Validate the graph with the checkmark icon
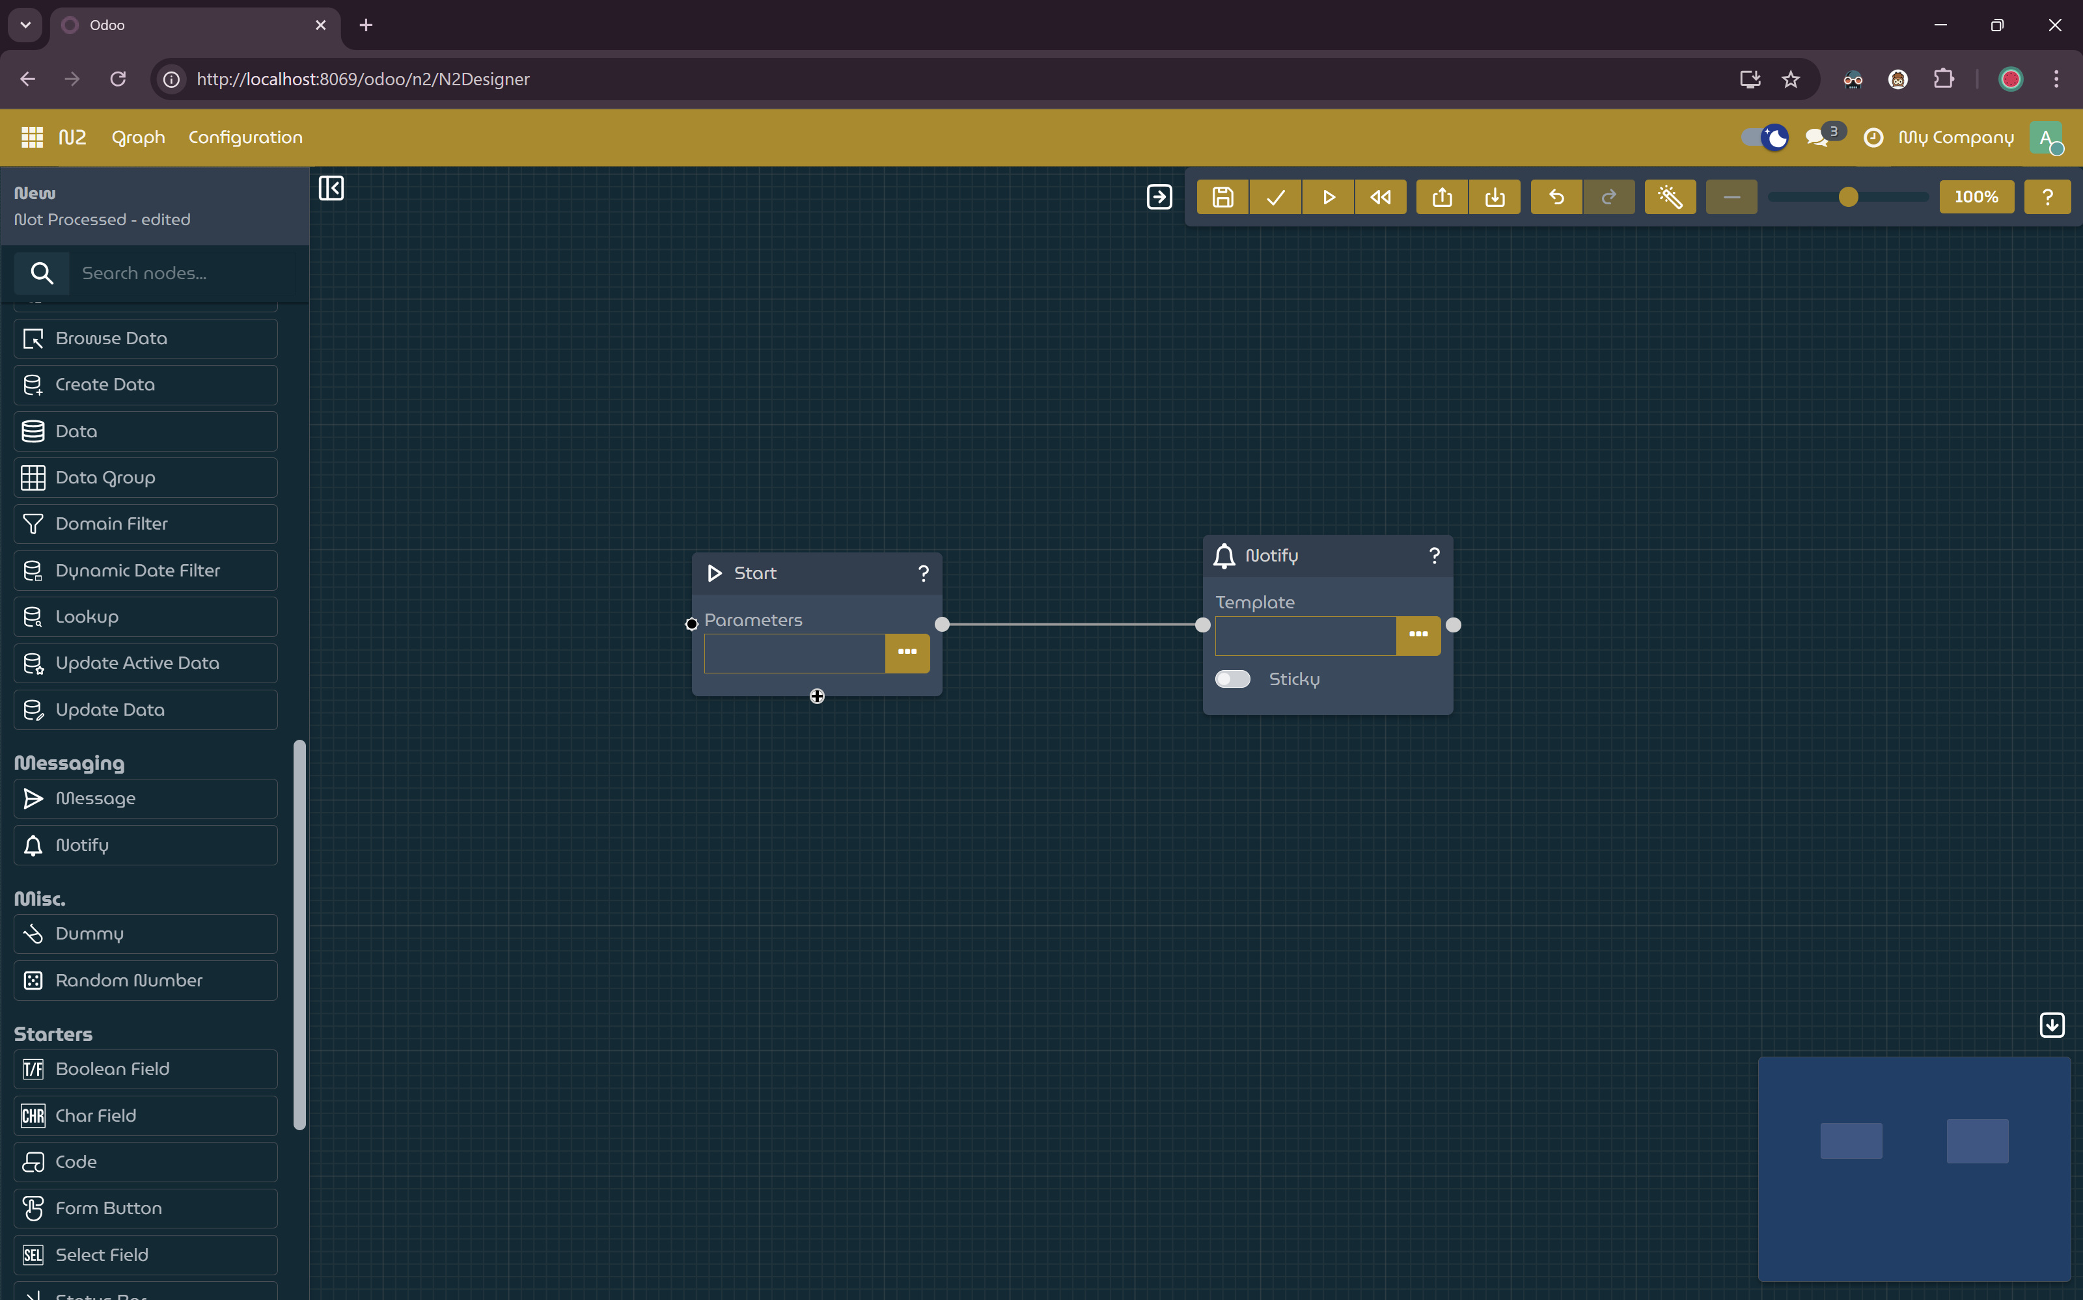This screenshot has width=2083, height=1300. click(x=1275, y=197)
